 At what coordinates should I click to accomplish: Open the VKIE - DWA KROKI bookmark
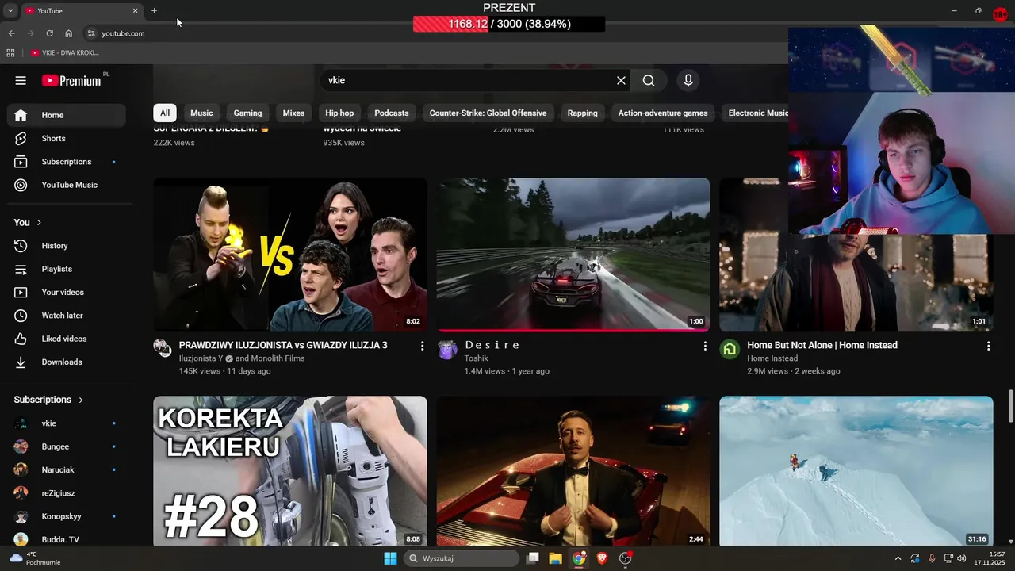pos(65,52)
